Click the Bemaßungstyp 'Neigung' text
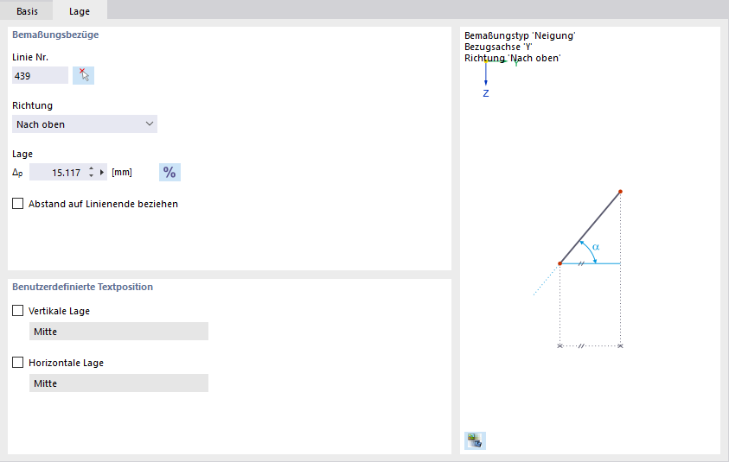 [x=520, y=35]
